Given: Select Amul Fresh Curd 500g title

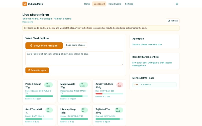Looking at the screenshot, I should (x=105, y=86).
